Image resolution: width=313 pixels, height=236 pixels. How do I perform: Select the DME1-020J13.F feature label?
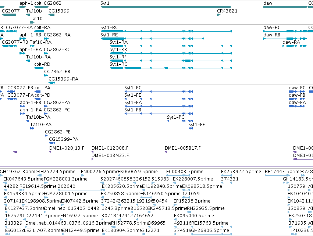click(x=67, y=148)
